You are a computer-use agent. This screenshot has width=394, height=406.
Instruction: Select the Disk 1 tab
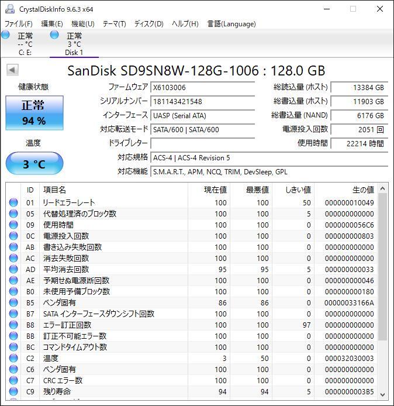point(74,44)
